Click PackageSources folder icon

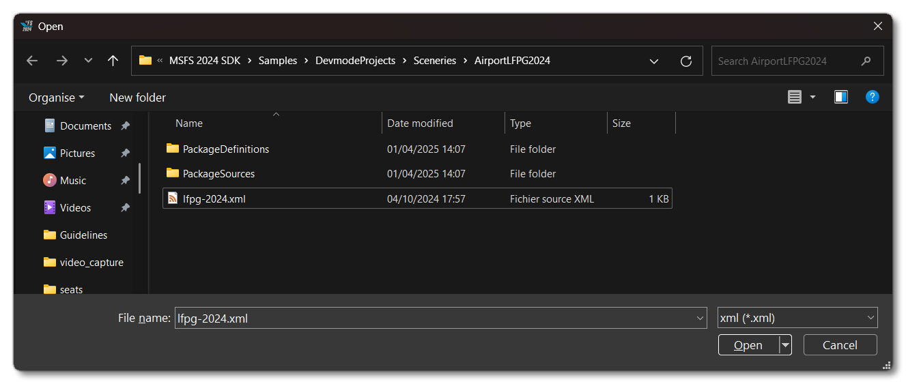pyautogui.click(x=173, y=173)
